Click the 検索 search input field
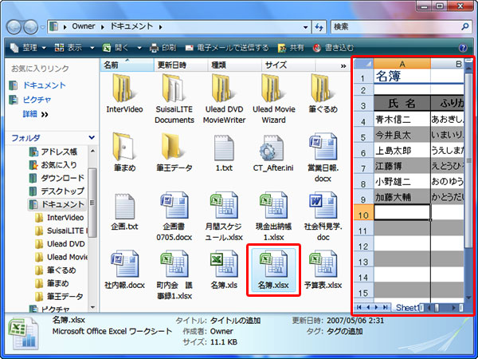478x359 pixels. click(x=395, y=27)
